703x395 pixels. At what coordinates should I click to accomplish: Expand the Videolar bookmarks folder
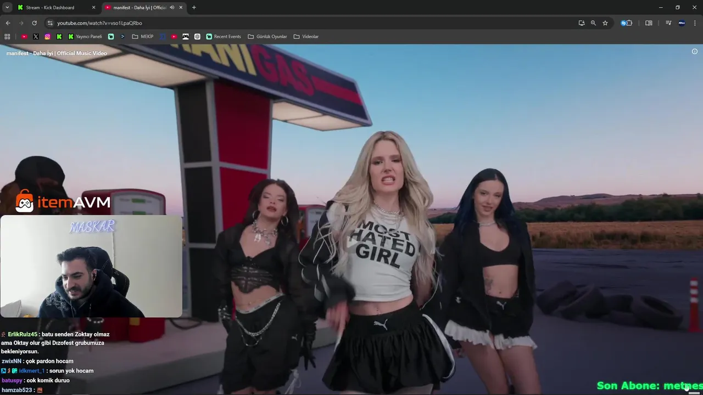[x=306, y=36]
